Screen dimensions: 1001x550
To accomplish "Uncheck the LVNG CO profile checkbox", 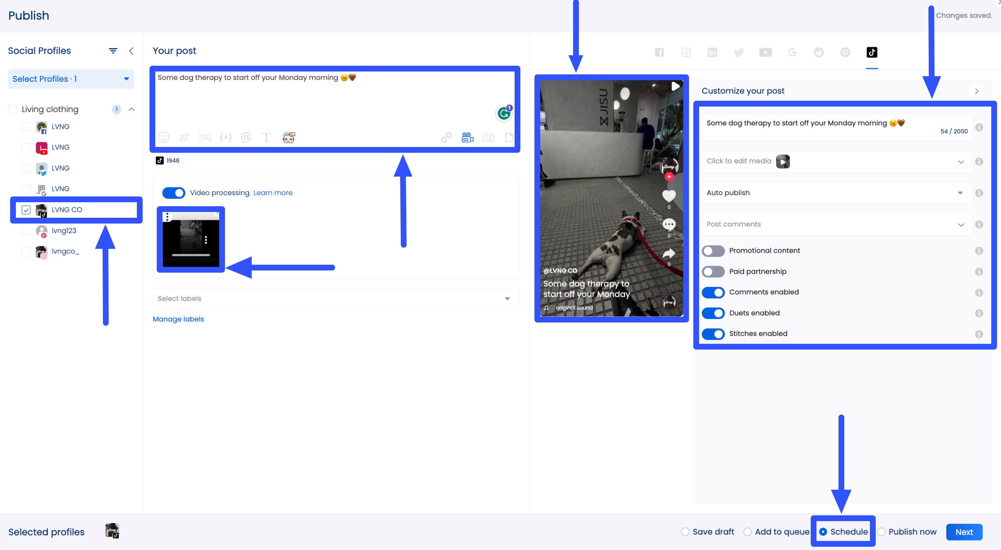I will (x=26, y=210).
